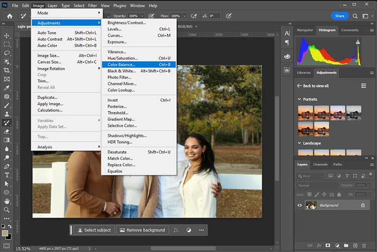Create new group folder icon

pyautogui.click(x=346, y=245)
